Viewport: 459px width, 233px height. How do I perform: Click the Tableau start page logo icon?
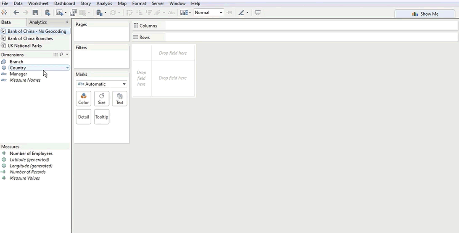(4, 13)
